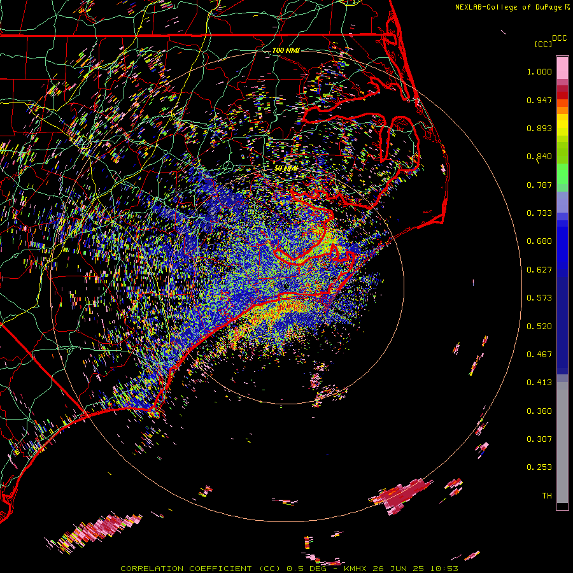Click the 0.947 scale value

pos(539,100)
